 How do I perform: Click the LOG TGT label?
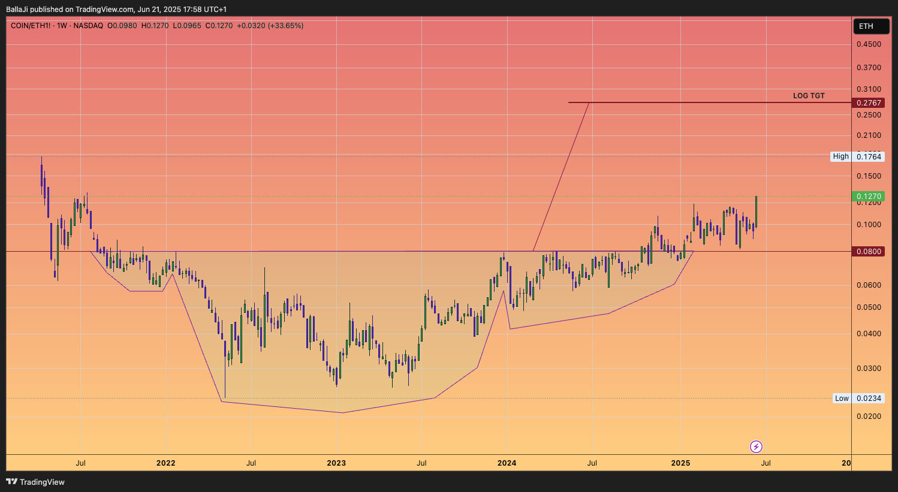[809, 96]
